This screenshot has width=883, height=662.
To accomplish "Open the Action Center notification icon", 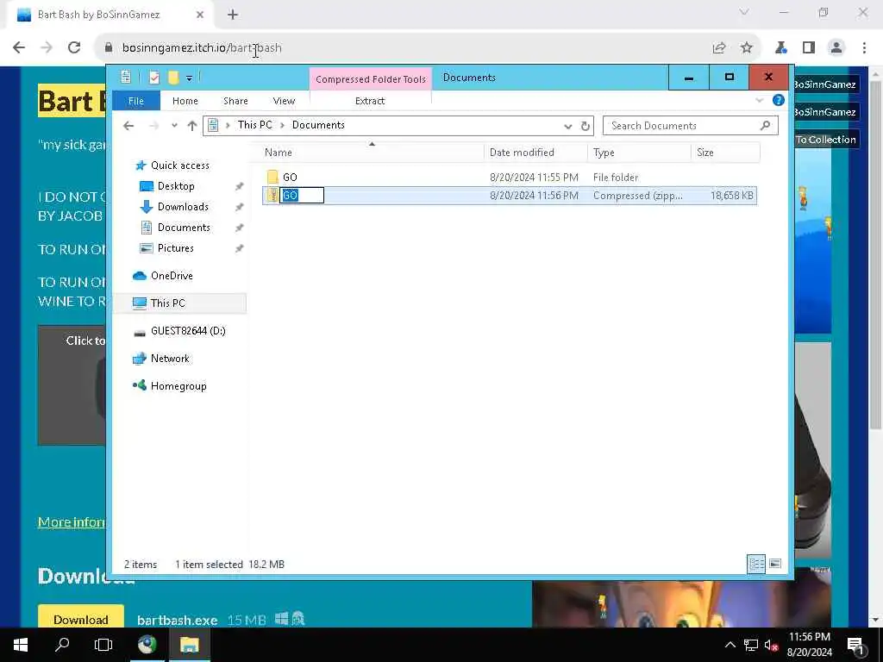I will click(x=855, y=645).
